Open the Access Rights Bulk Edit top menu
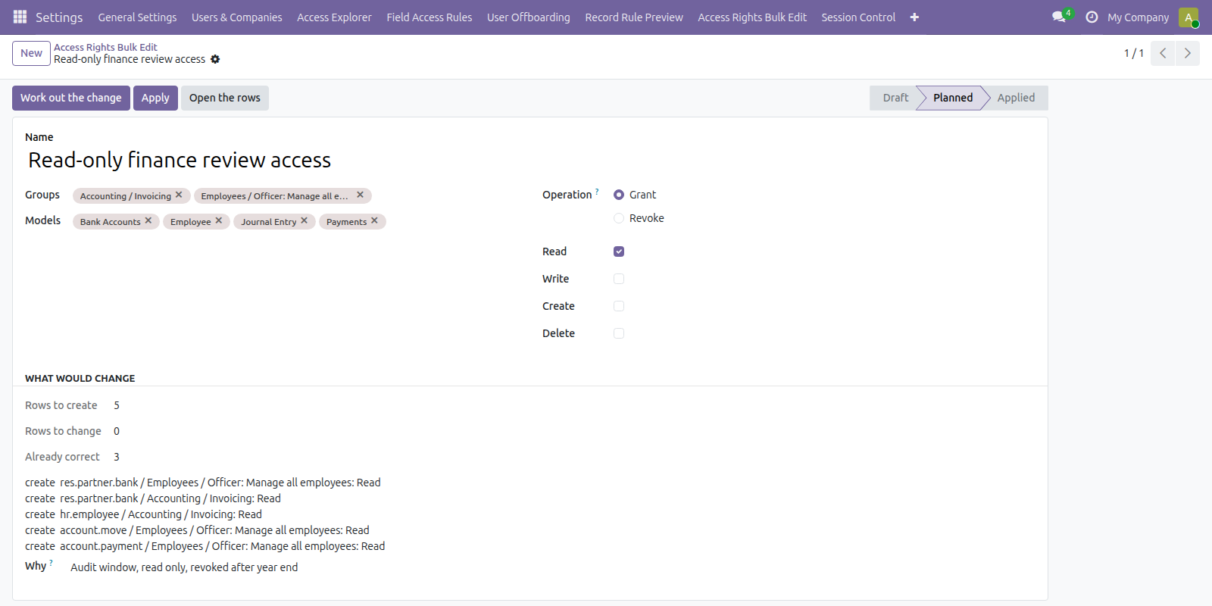1212x606 pixels. click(x=752, y=17)
